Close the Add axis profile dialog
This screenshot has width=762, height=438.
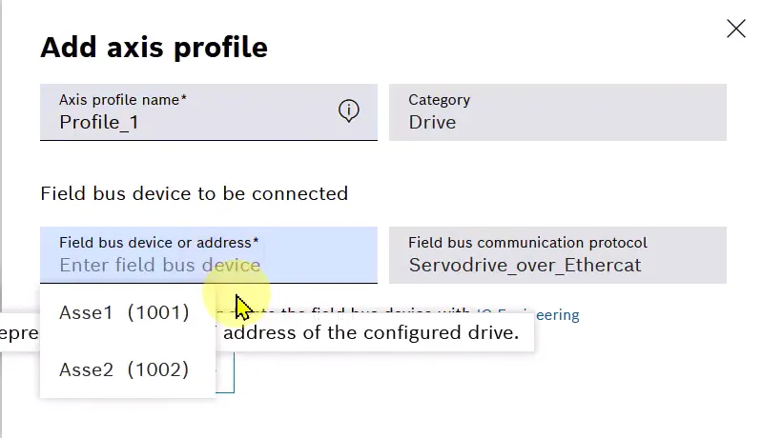[735, 29]
